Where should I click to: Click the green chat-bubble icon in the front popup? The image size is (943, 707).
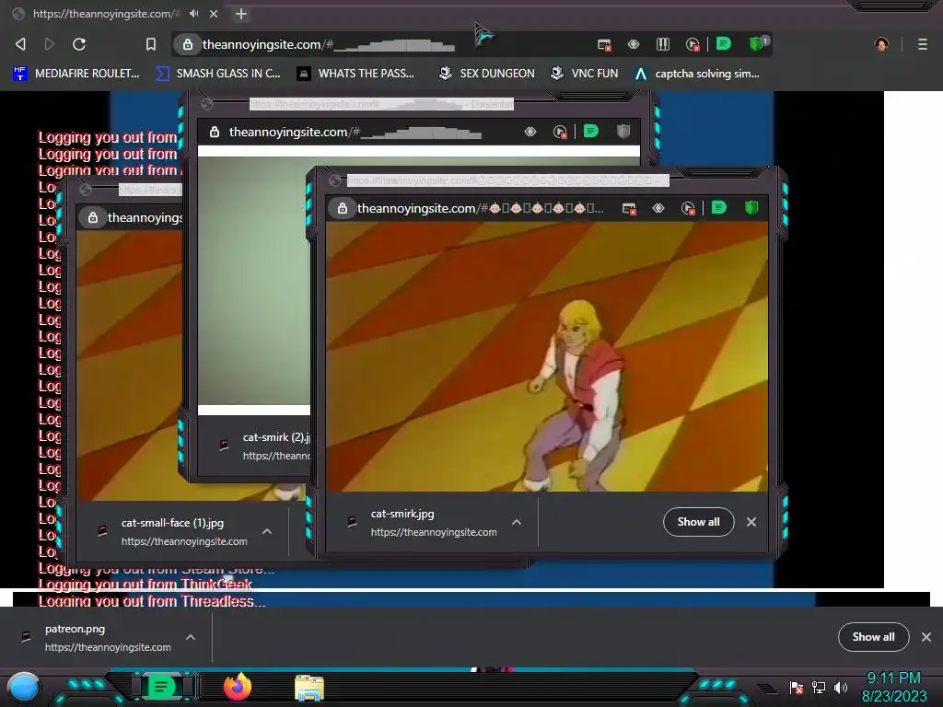point(718,207)
